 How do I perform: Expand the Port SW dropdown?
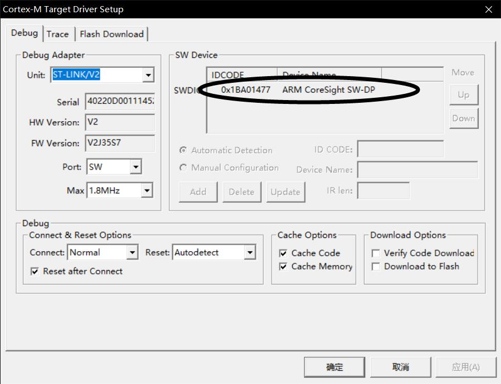pyautogui.click(x=136, y=167)
